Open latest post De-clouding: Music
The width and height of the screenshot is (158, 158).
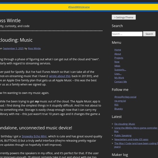point(124,124)
